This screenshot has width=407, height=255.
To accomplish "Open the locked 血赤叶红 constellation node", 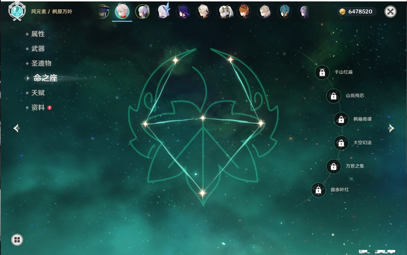I will (318, 190).
